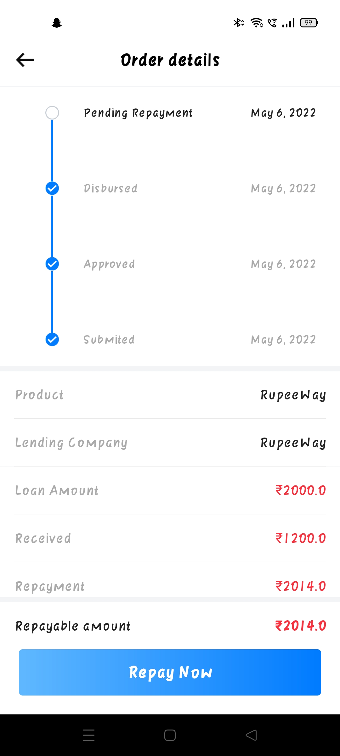
Task: Tap the Pending Repayment status label
Action: point(138,113)
